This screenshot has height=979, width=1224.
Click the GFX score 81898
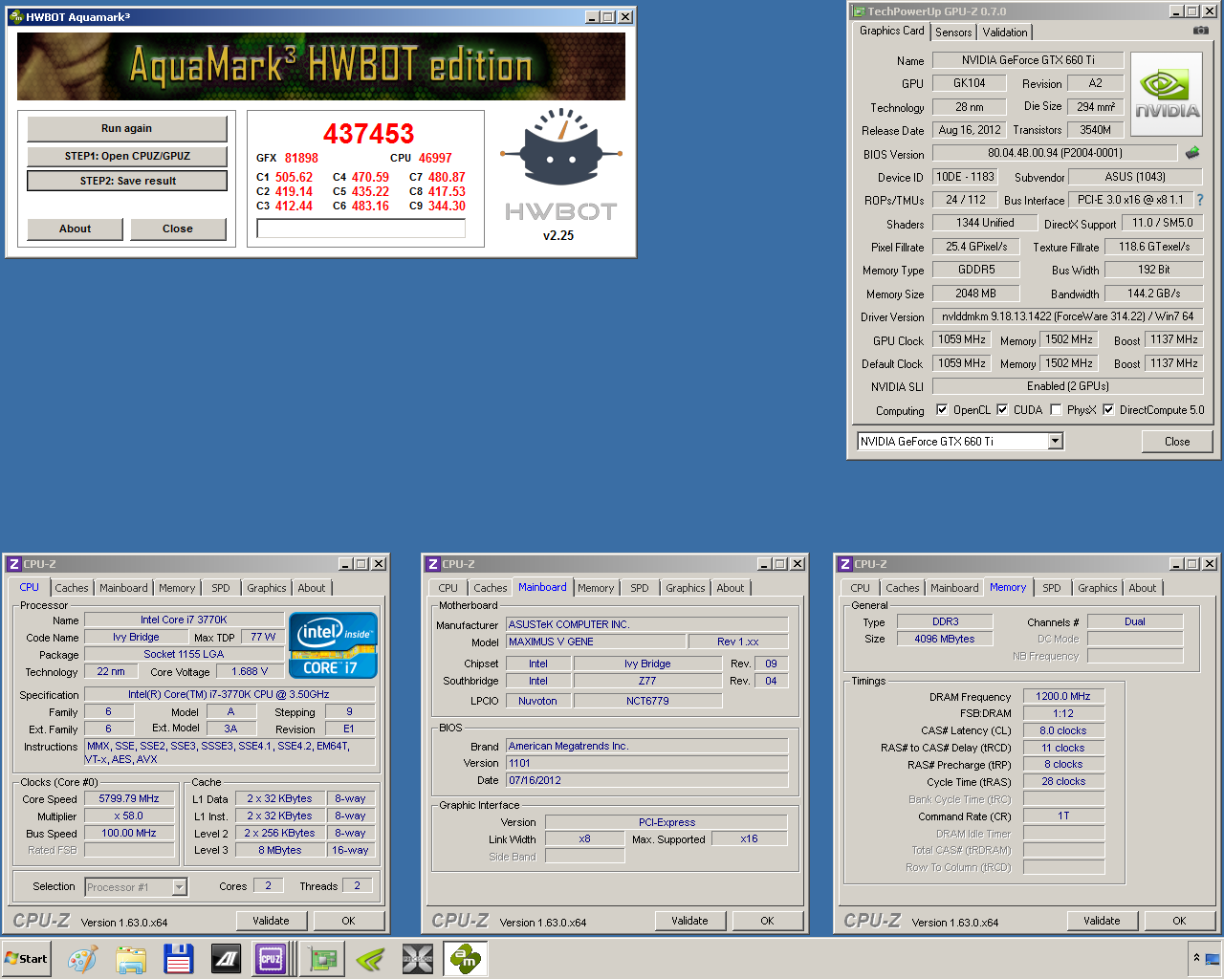301,158
